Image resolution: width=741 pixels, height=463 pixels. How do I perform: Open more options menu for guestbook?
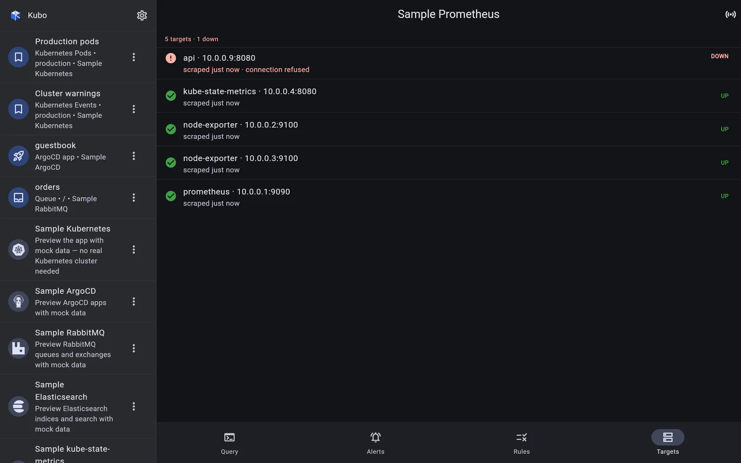click(x=134, y=156)
